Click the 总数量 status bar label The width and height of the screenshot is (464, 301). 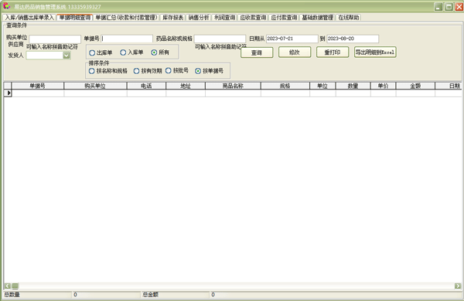point(12,295)
